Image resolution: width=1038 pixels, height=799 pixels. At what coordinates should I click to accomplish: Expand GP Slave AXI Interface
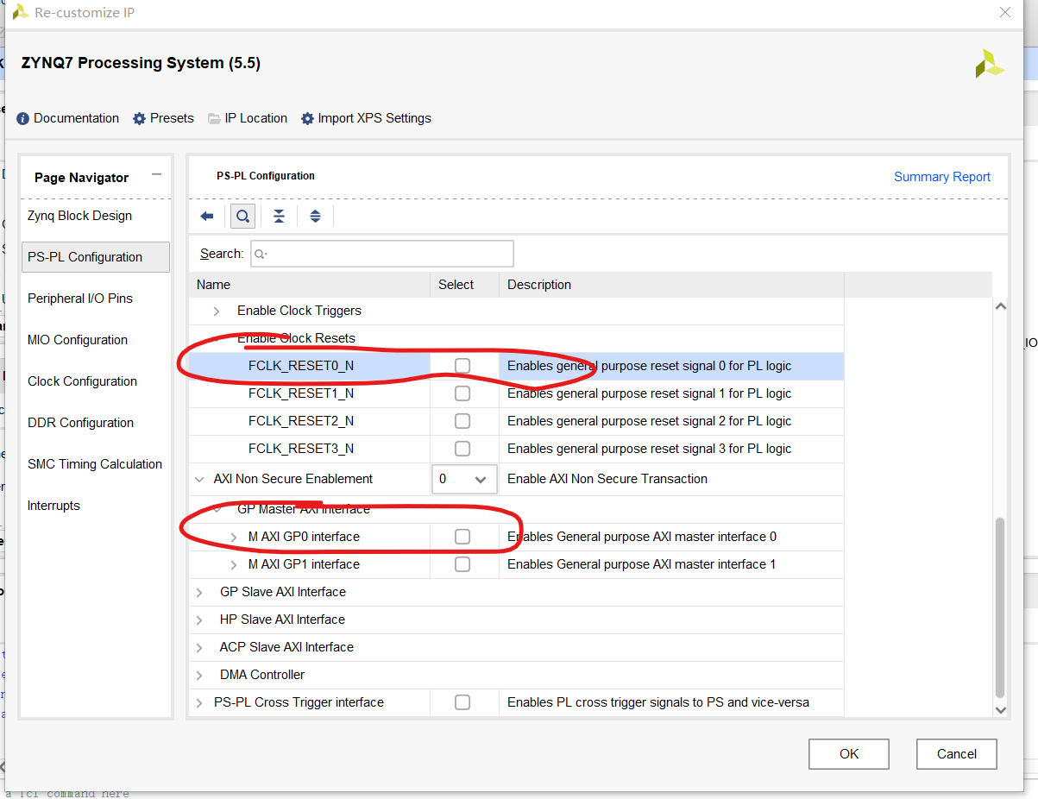(199, 592)
